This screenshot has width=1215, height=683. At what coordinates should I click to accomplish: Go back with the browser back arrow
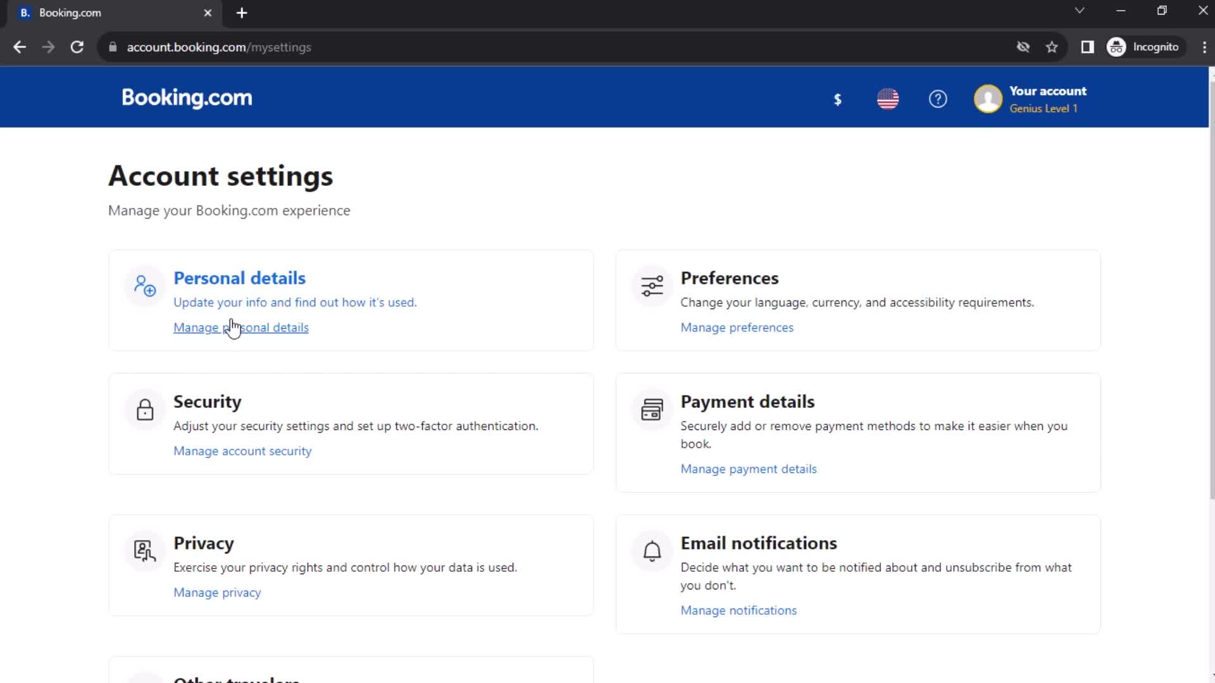tap(20, 47)
